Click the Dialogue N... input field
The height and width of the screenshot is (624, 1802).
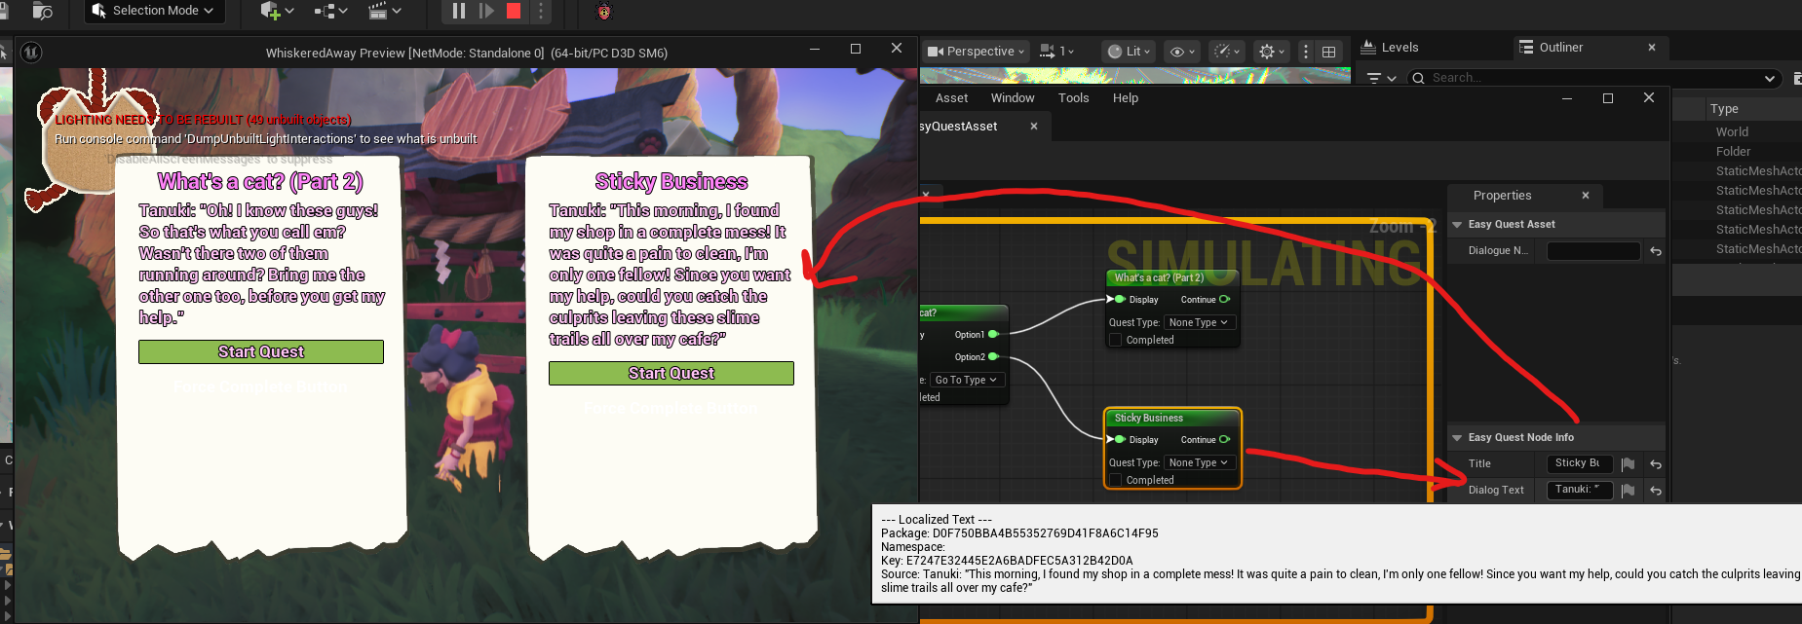[1593, 250]
